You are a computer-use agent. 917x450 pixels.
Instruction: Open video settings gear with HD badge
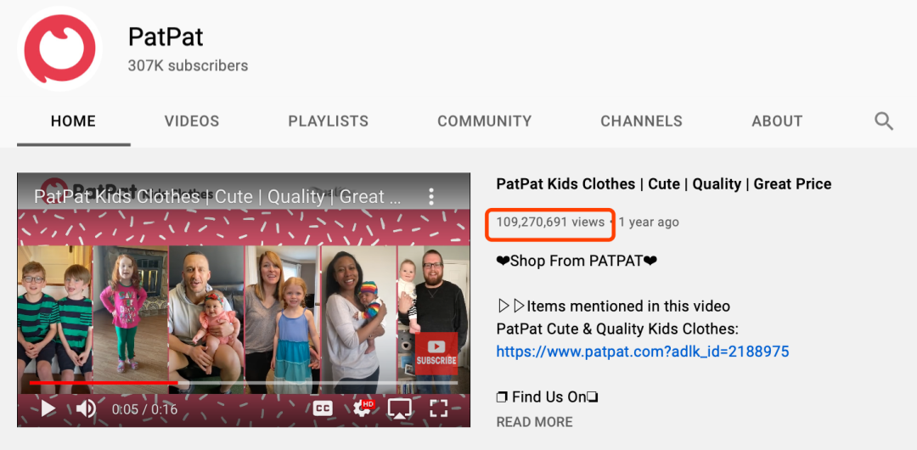(363, 408)
